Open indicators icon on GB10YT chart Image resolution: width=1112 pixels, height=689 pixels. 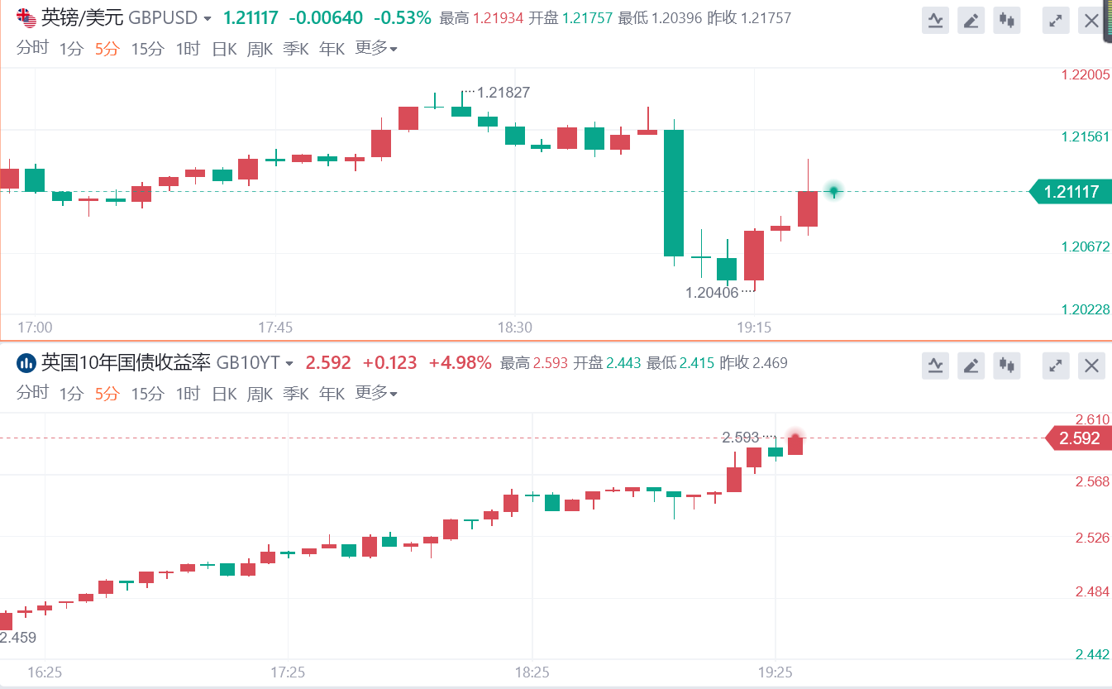point(936,365)
